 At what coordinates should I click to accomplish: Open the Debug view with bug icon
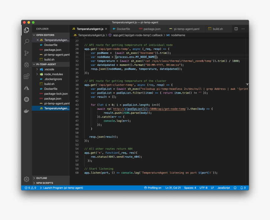[x=26, y=65]
